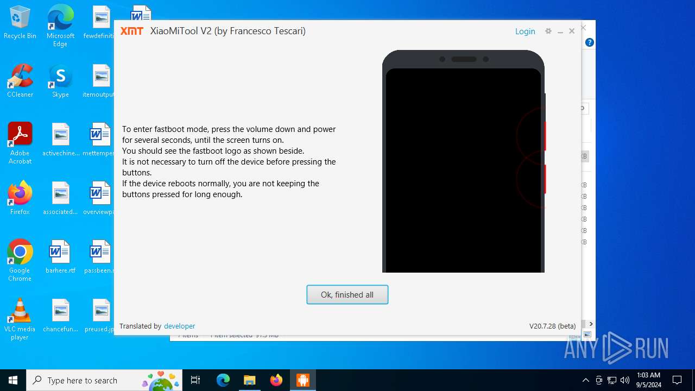Select the preused.jpg desktop file
Screen dimensions: 695x391
click(100, 316)
